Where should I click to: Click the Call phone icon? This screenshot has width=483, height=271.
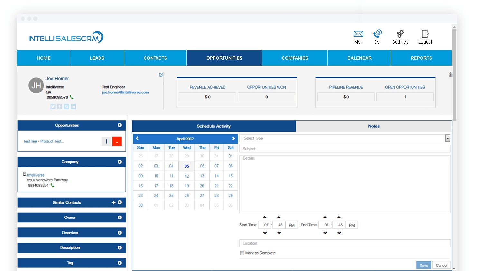(x=377, y=34)
